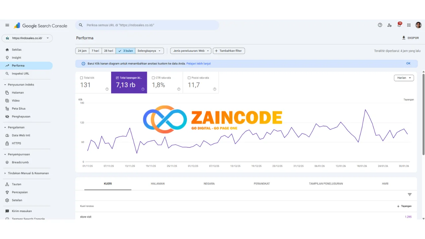This screenshot has width=425, height=239.
Task: Click the page vertical scrollbar
Action: click(x=423, y=114)
